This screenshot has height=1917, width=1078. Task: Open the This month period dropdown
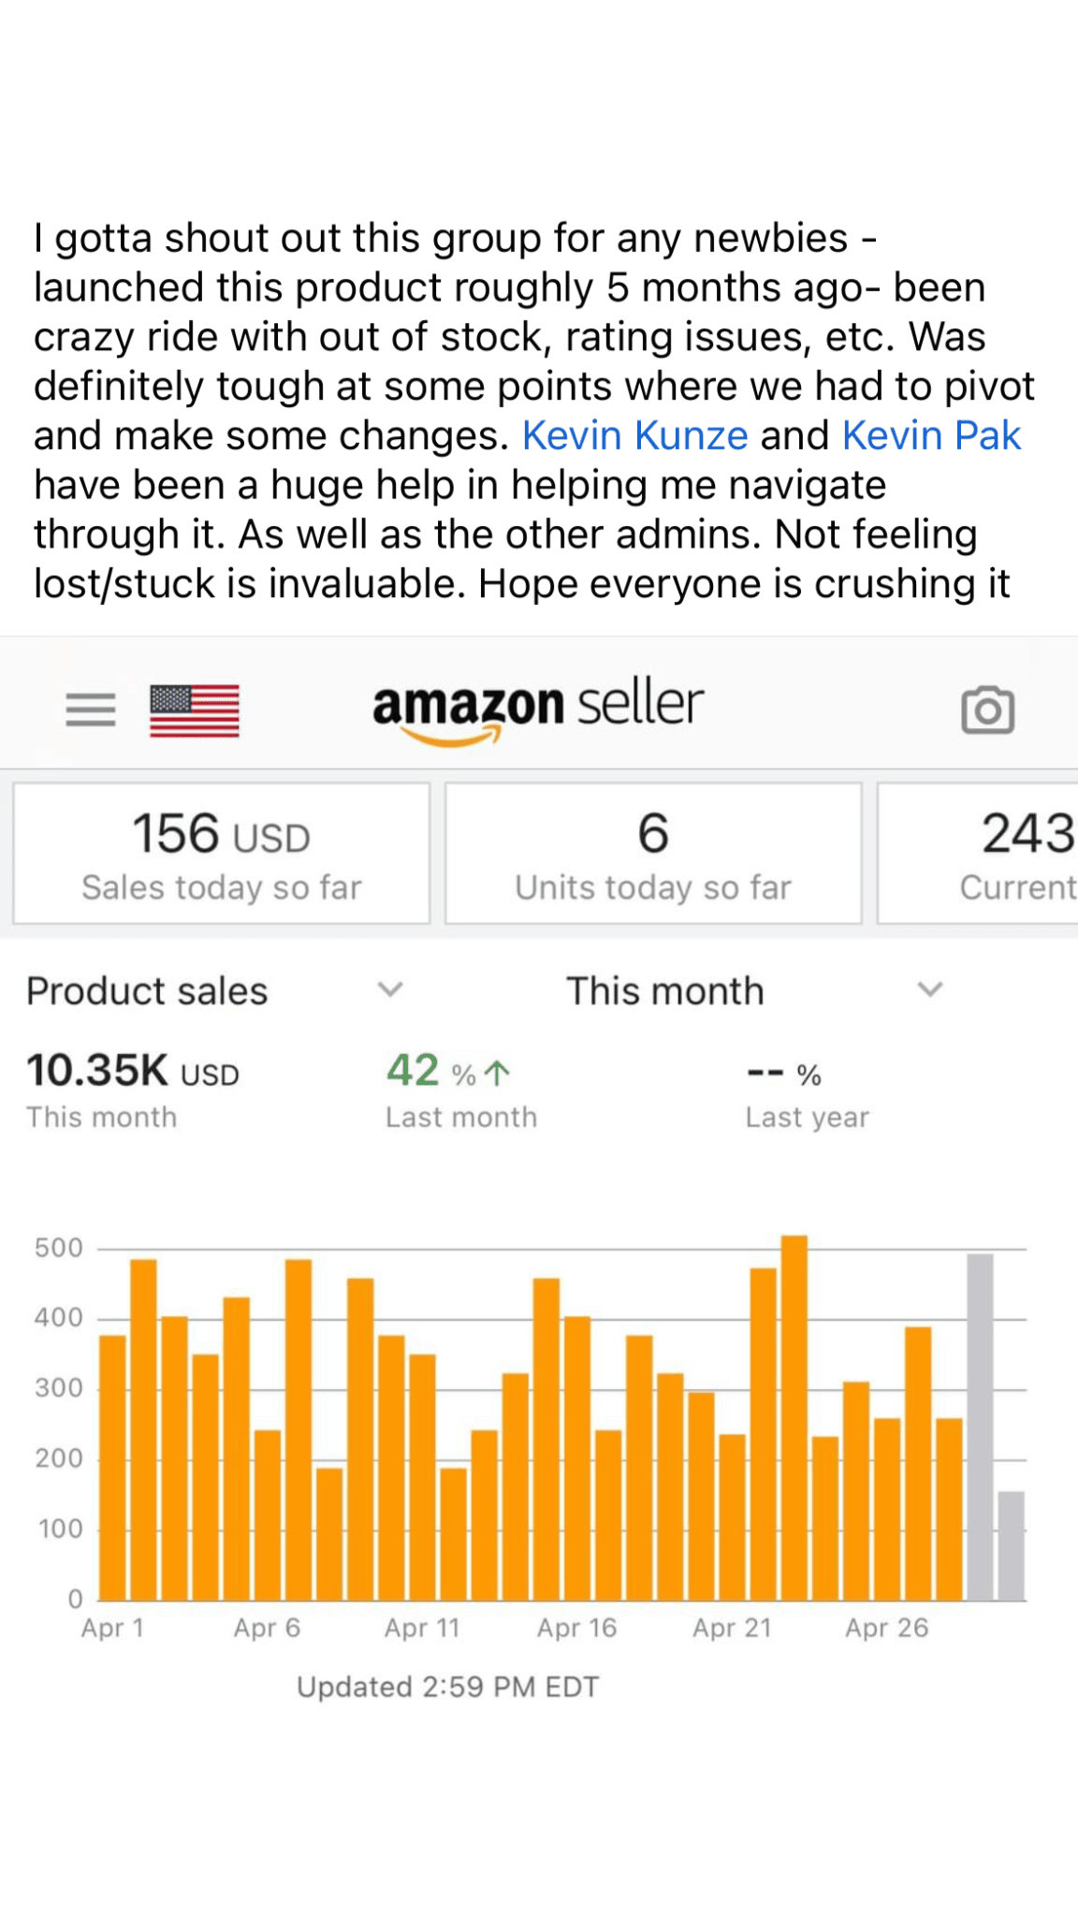point(929,989)
